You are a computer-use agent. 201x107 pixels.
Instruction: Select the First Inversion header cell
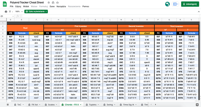point(81,26)
